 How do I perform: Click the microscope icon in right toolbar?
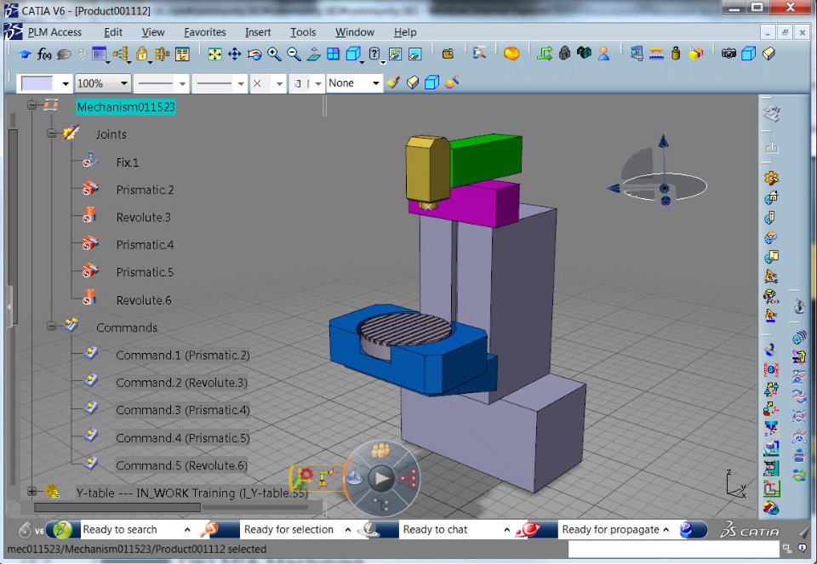(x=799, y=305)
